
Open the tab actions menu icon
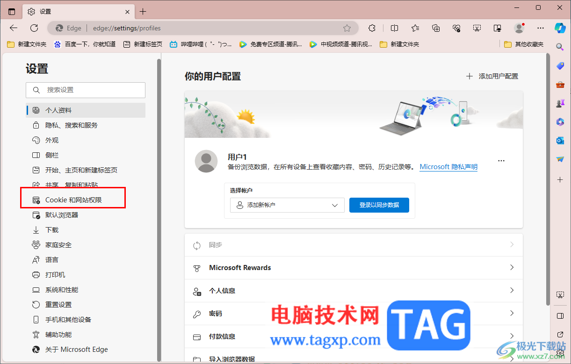pos(12,12)
